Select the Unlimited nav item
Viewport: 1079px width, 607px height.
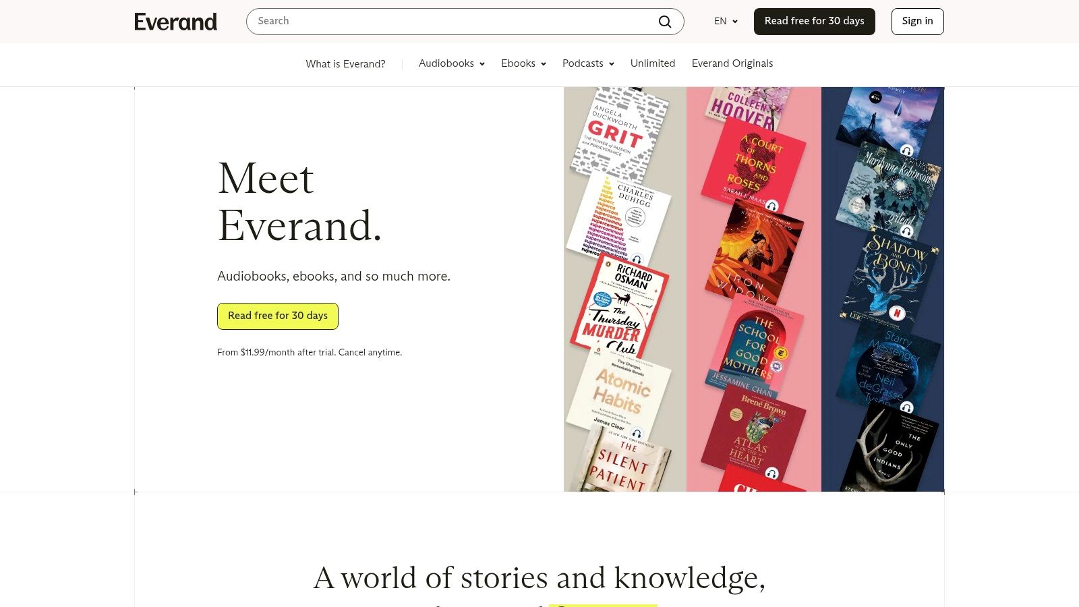pos(652,63)
